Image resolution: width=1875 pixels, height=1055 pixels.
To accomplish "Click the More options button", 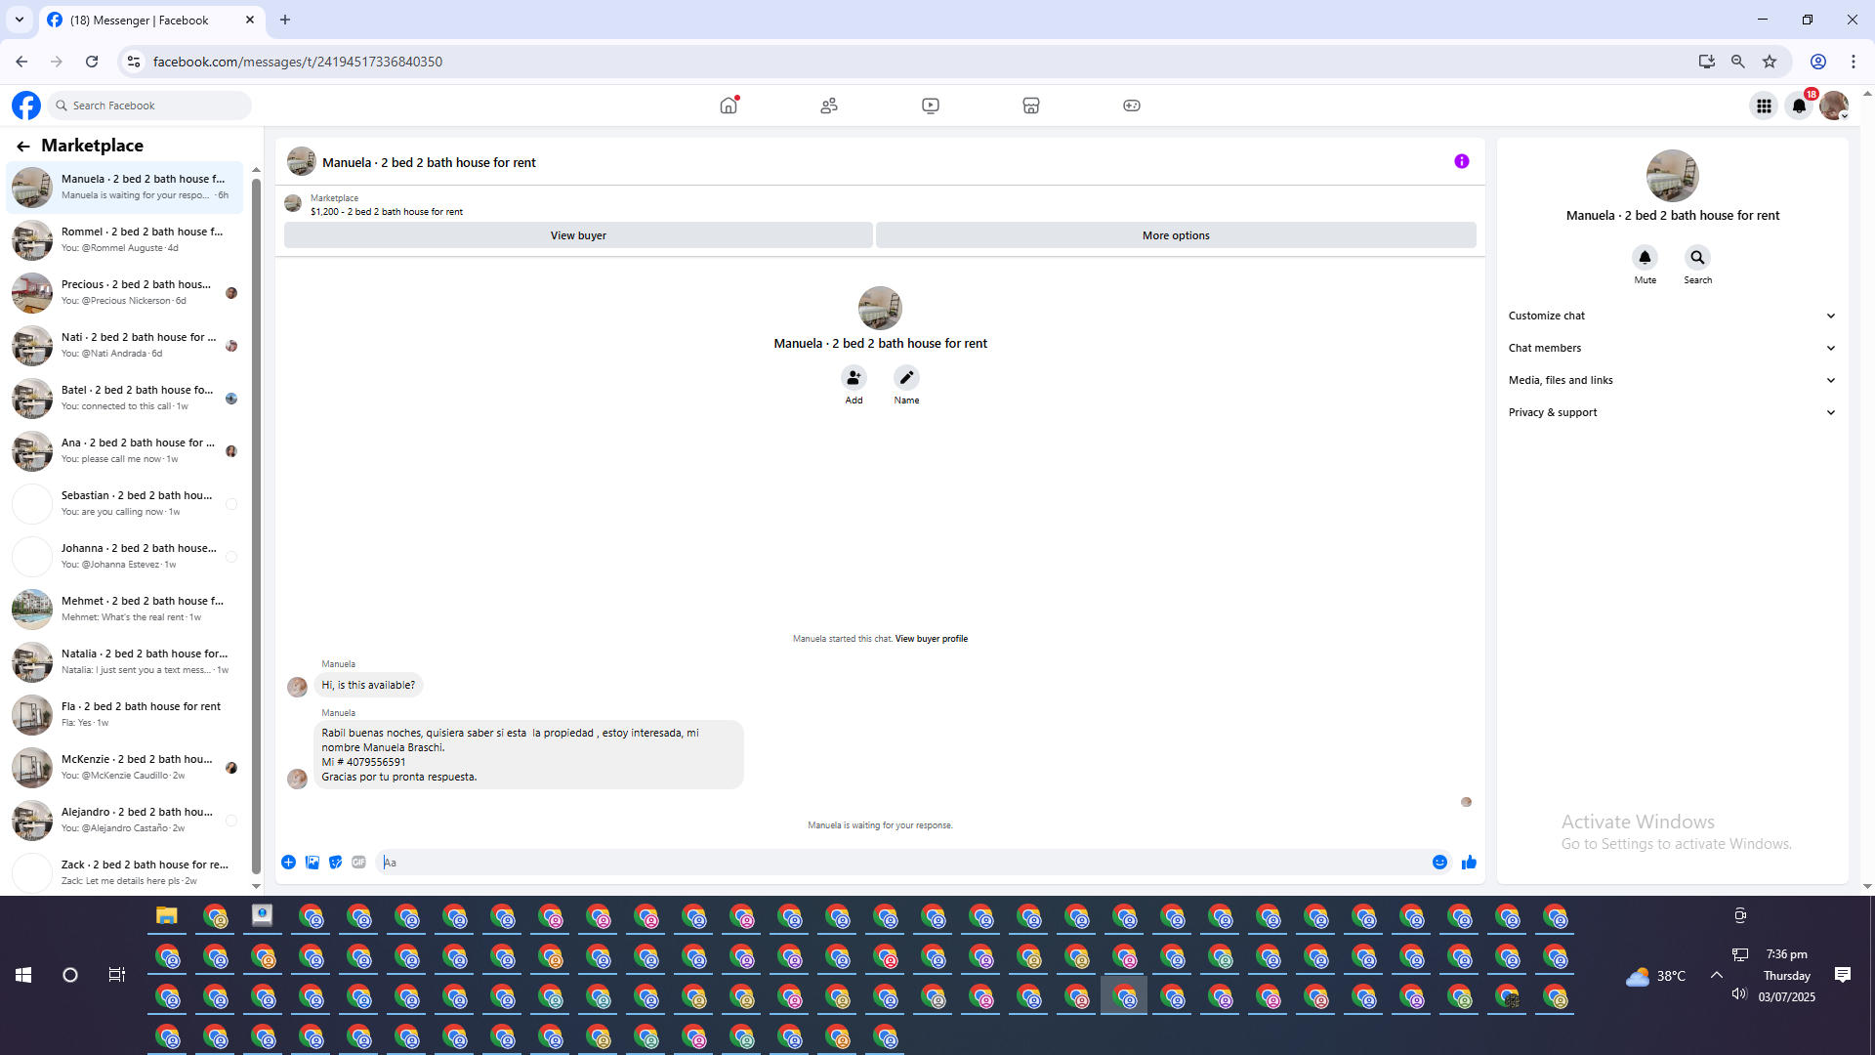I will (1176, 235).
